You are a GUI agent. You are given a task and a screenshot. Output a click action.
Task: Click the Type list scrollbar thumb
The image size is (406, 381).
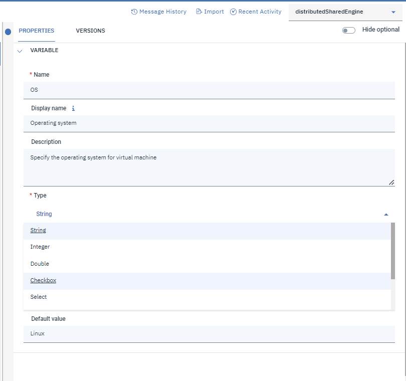392,251
